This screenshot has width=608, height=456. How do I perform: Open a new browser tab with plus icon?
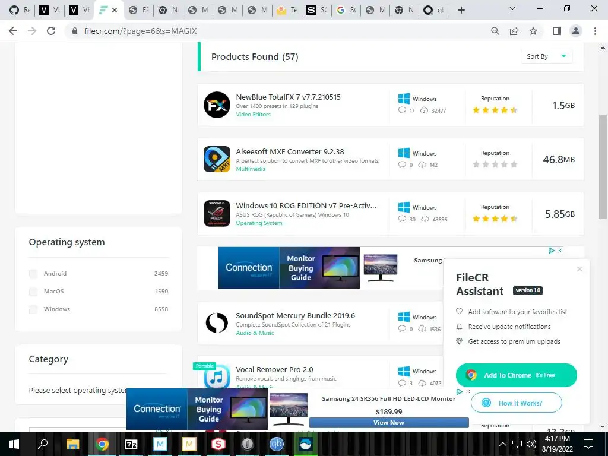[x=461, y=10]
